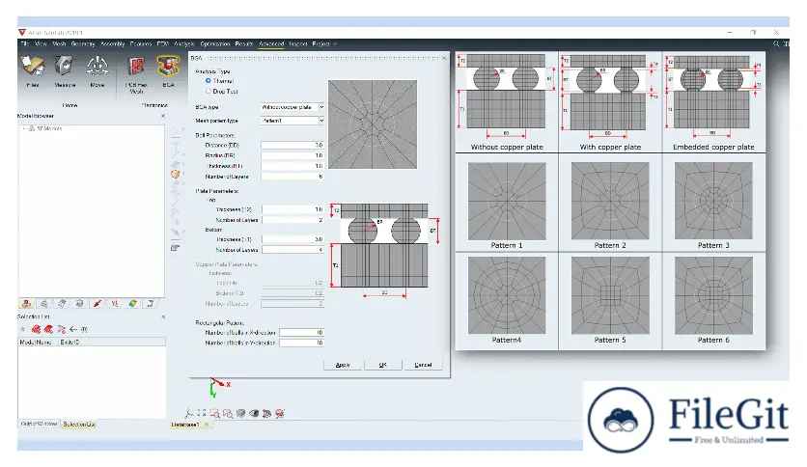Screen dimensions: 807x467
Task: Select the Drop Test analysis type radio button
Action: pyautogui.click(x=208, y=91)
